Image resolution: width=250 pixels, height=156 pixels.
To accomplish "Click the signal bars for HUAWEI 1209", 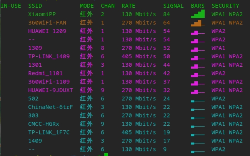I will click(198, 33).
